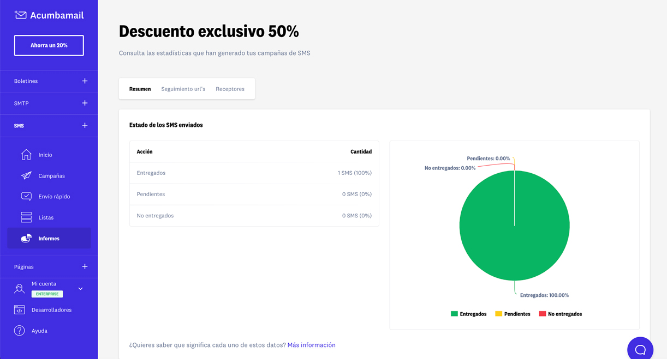Click the Inicio home icon
The height and width of the screenshot is (359, 667).
[x=26, y=155]
